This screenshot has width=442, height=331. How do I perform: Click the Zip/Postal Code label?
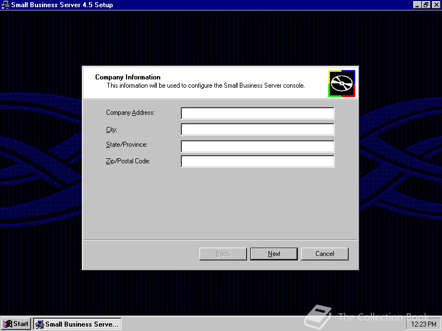(x=128, y=161)
